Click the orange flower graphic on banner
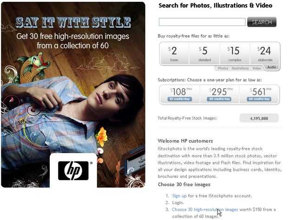 click(102, 137)
